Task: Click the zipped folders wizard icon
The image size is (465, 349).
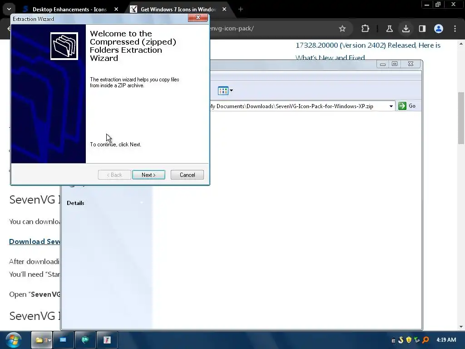Action: coord(64,46)
